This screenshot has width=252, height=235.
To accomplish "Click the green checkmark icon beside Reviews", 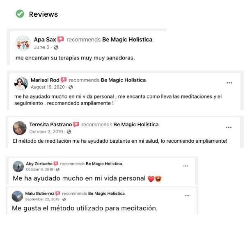I will [x=20, y=14].
